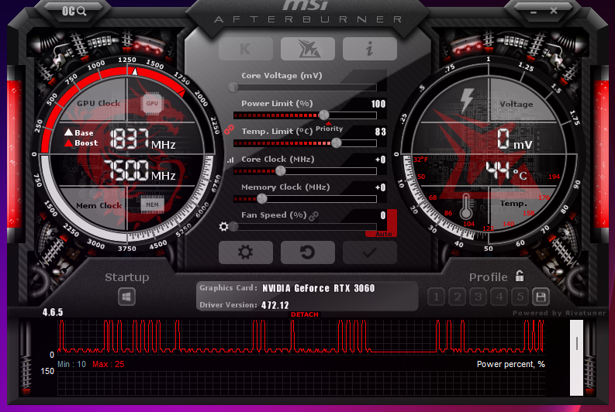Click the Power percent, % graph label

pyautogui.click(x=510, y=364)
